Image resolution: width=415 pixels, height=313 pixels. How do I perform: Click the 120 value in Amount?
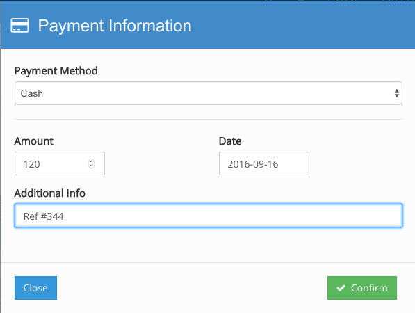(x=32, y=164)
